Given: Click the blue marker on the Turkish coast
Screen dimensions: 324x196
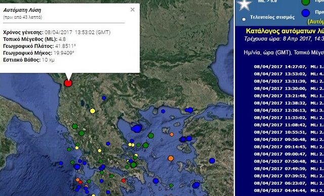Looking at the screenshot, I should point(212,161).
